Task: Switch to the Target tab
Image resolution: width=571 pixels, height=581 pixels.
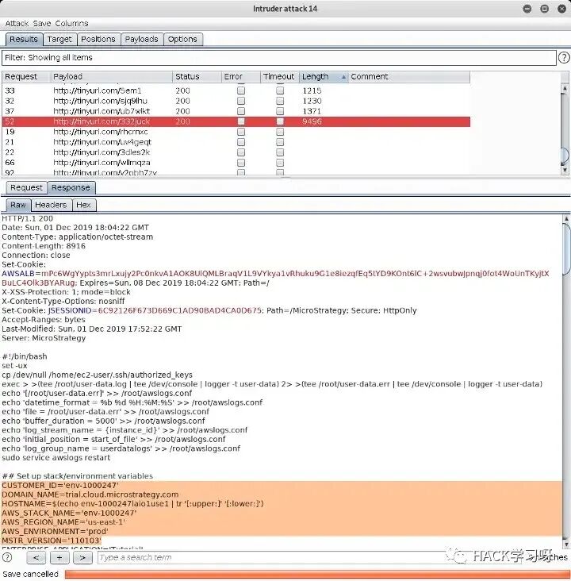Action: [59, 39]
